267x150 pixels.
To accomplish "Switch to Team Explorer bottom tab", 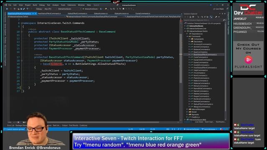I will click(x=209, y=122).
